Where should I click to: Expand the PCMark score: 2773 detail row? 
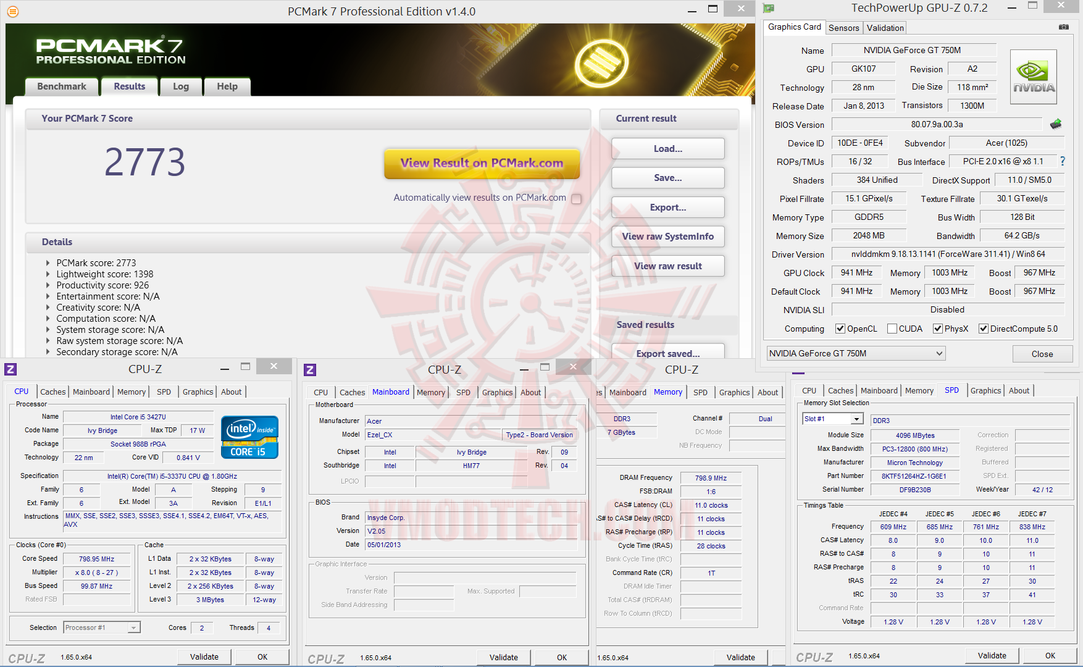48,263
